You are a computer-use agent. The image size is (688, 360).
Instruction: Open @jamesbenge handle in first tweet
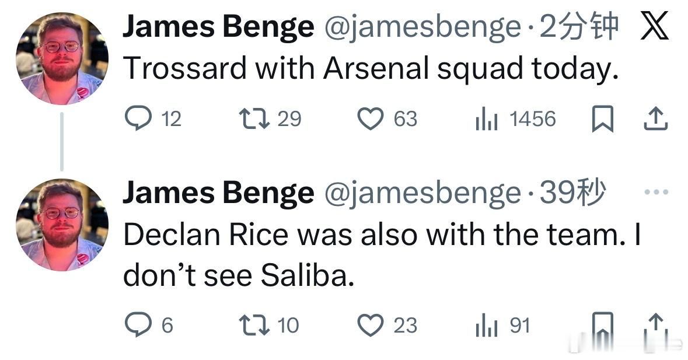[422, 27]
